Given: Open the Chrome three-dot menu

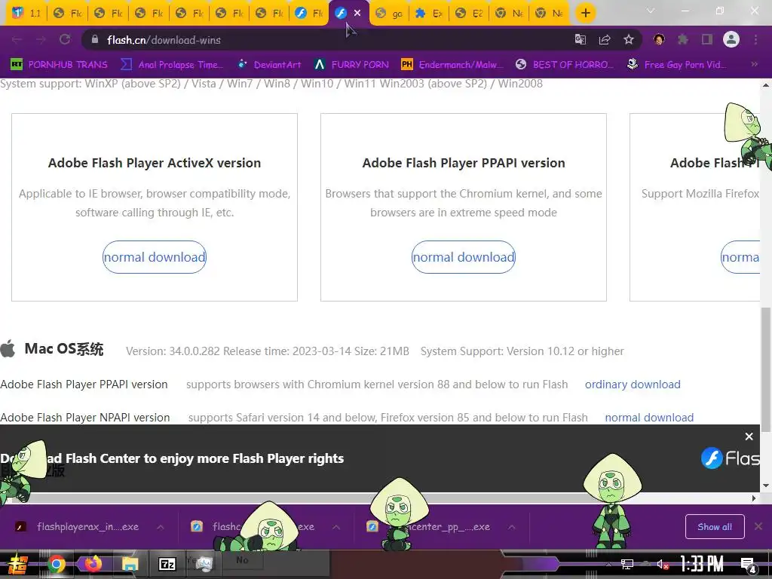Looking at the screenshot, I should (x=755, y=39).
